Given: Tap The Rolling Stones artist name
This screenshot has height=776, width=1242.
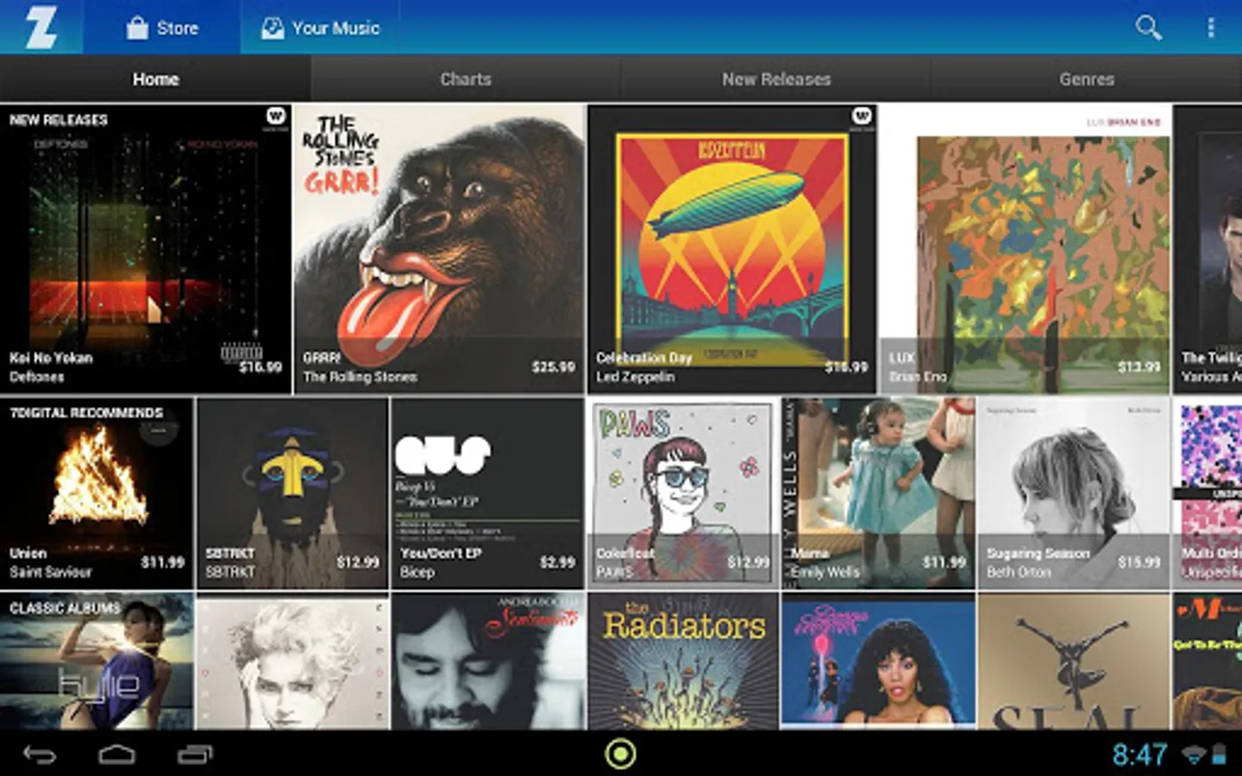Looking at the screenshot, I should (x=360, y=377).
